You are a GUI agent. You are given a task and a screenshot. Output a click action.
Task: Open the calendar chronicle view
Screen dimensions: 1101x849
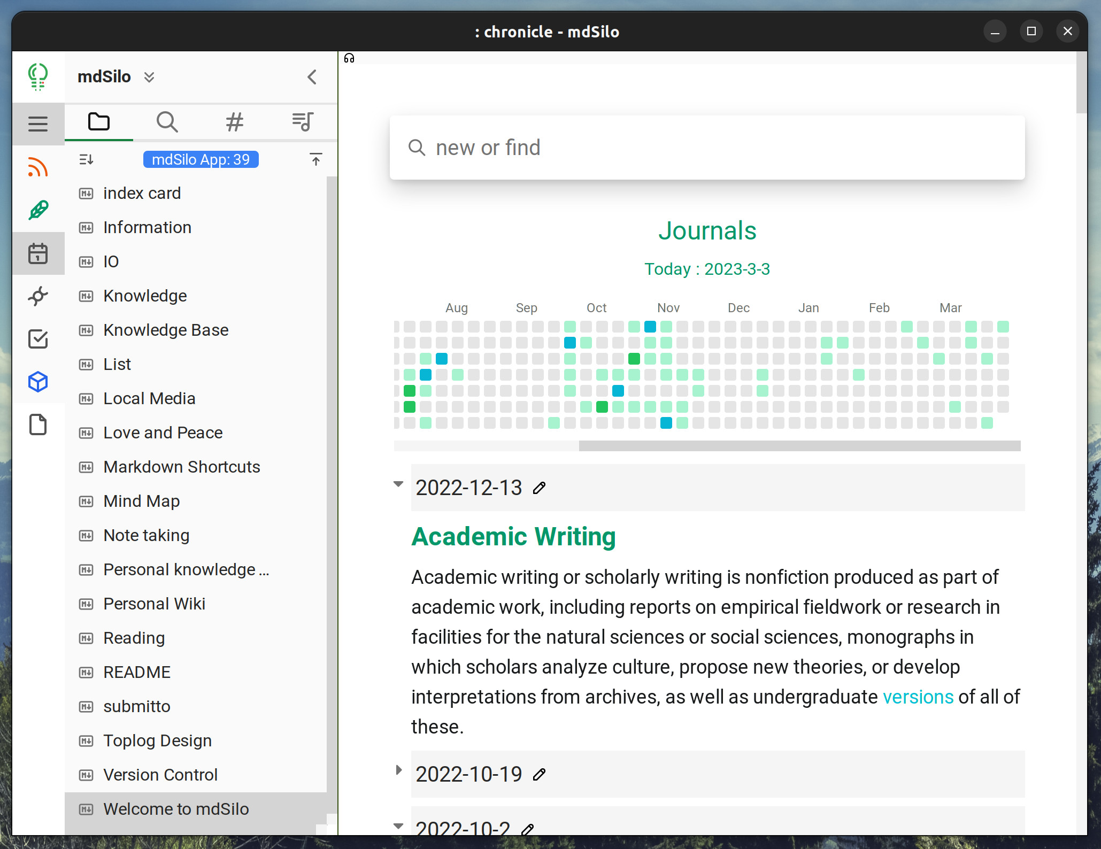[38, 253]
